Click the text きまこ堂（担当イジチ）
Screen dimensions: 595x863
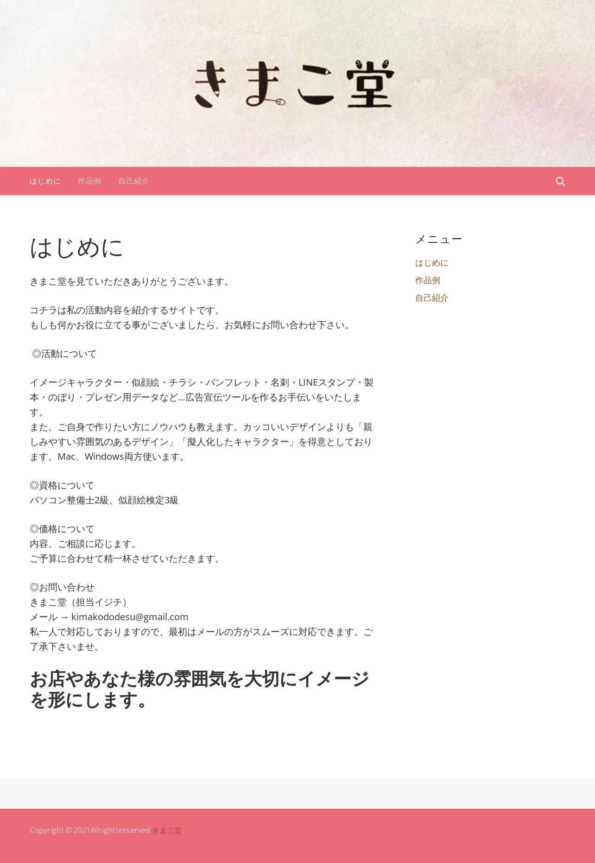pyautogui.click(x=81, y=602)
